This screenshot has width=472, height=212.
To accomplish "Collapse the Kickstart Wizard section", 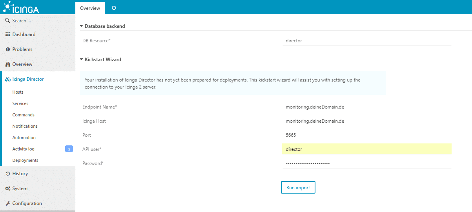I will tap(82, 60).
